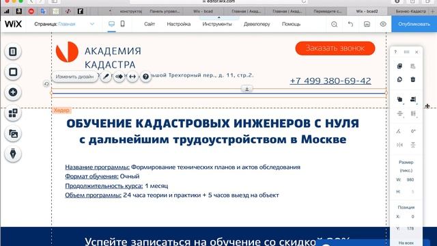Click the Название программы: underlined text
Image resolution: width=437 pixels, height=246 pixels.
97,167
